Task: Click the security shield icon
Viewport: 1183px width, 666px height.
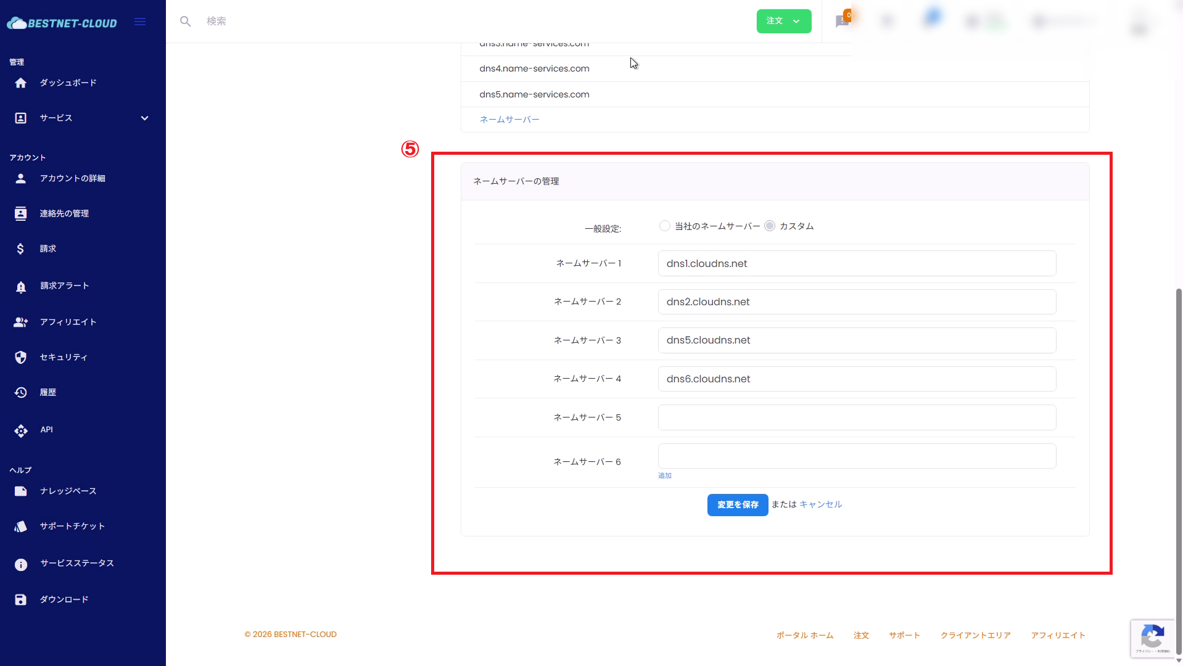Action: (20, 357)
